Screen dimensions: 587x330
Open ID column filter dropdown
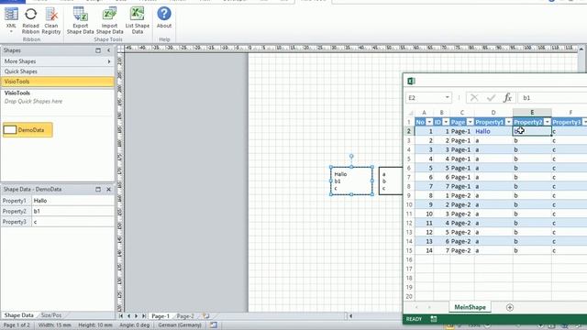pos(446,122)
